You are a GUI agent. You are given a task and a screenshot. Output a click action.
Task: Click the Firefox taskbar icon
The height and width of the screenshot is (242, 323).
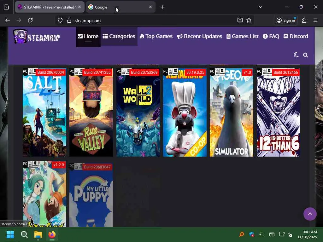52,234
